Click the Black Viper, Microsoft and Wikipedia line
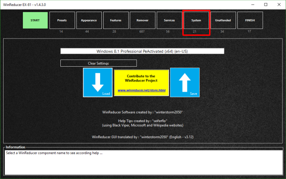This screenshot has width=286, height=179. pyautogui.click(x=143, y=125)
